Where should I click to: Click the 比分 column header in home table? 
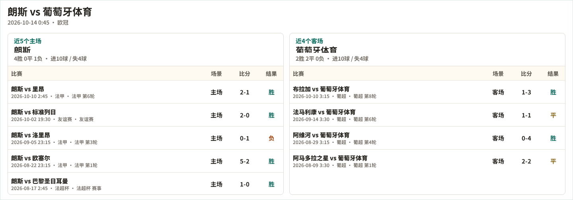click(x=245, y=73)
